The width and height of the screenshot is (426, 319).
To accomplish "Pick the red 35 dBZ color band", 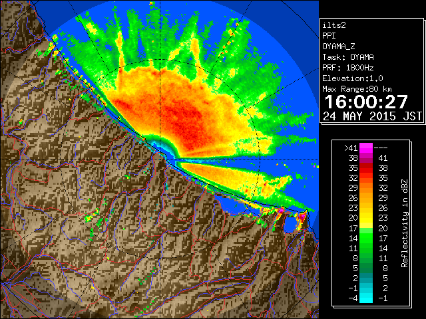I will pyautogui.click(x=366, y=168).
